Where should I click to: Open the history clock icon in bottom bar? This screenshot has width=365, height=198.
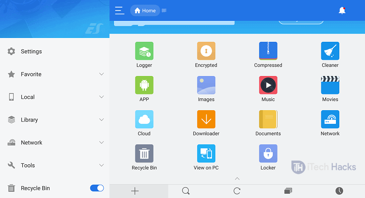[339, 191]
